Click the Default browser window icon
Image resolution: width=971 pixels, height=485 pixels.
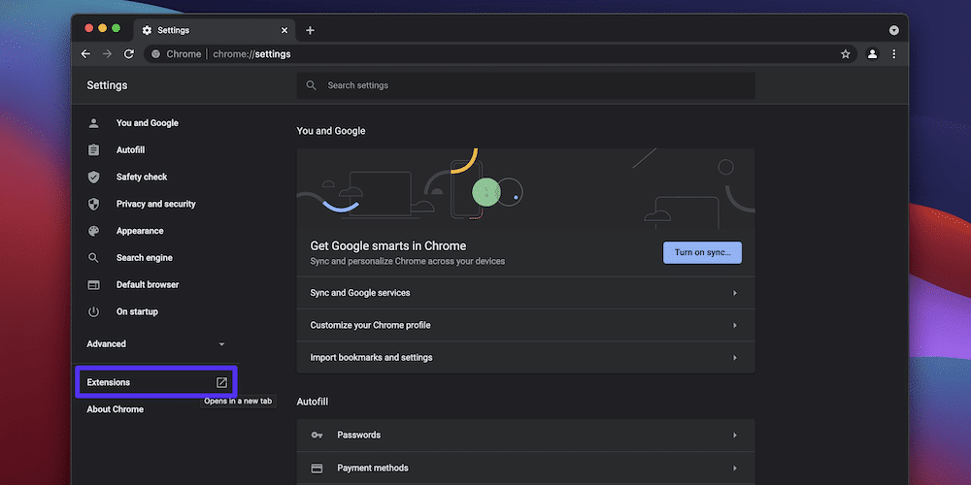click(x=93, y=285)
